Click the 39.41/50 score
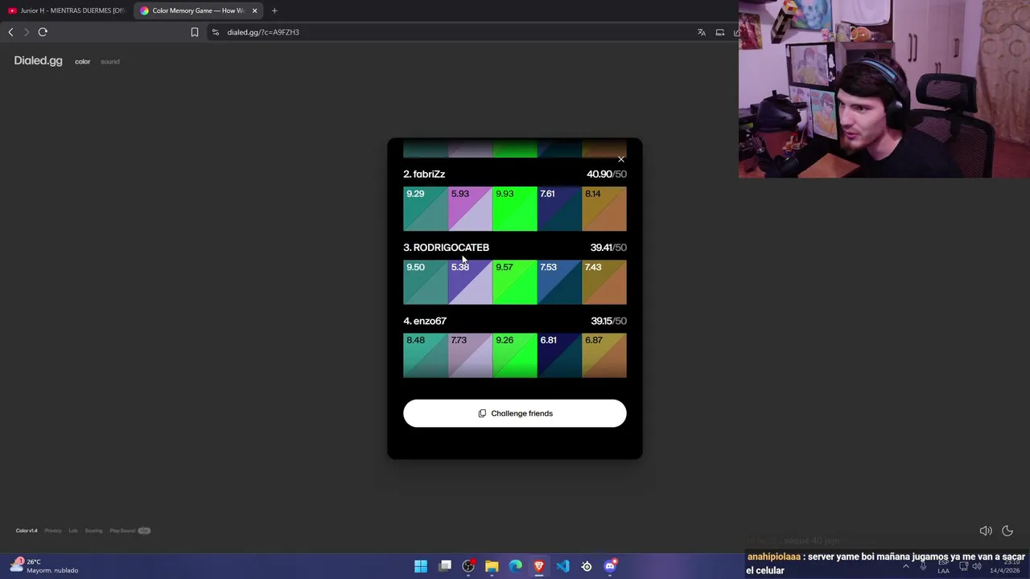The width and height of the screenshot is (1030, 579). (608, 247)
